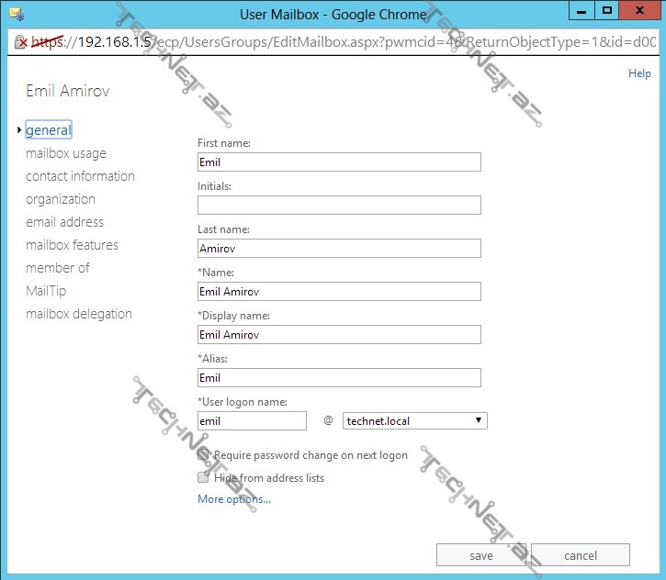Go to the organization section
The image size is (666, 580).
pyautogui.click(x=61, y=199)
